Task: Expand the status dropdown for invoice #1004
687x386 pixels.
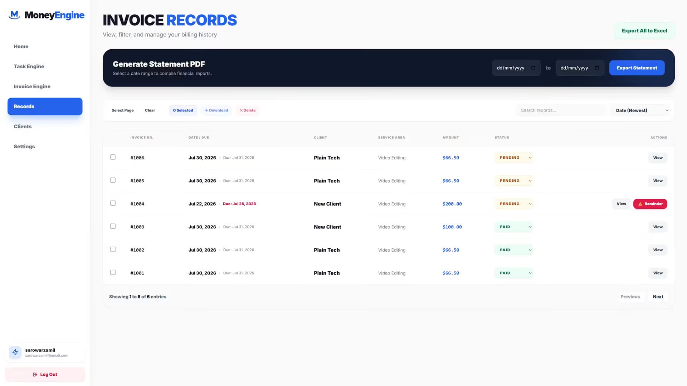Action: [x=514, y=204]
